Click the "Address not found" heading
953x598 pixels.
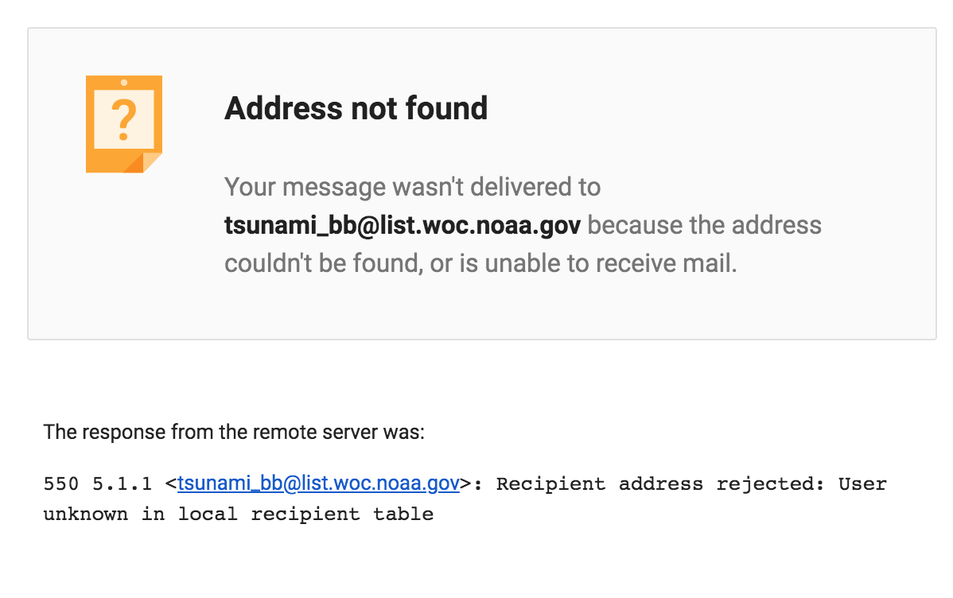[356, 109]
